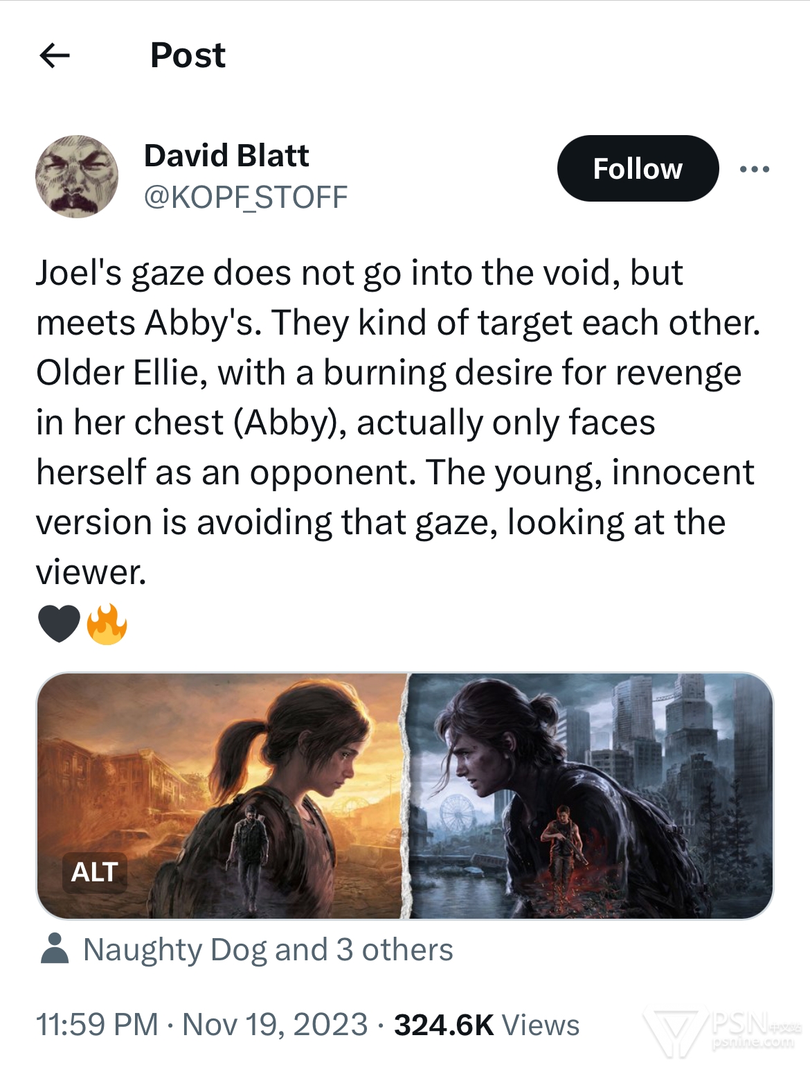
Task: Select the Post header title
Action: (188, 55)
